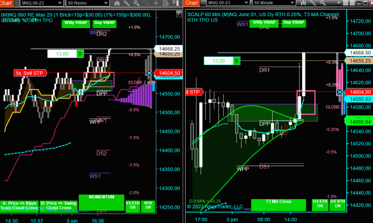Screen dimensions: 373x223
Task: Click the DS1 label on 60 Minute chart
Action: click(264, 167)
